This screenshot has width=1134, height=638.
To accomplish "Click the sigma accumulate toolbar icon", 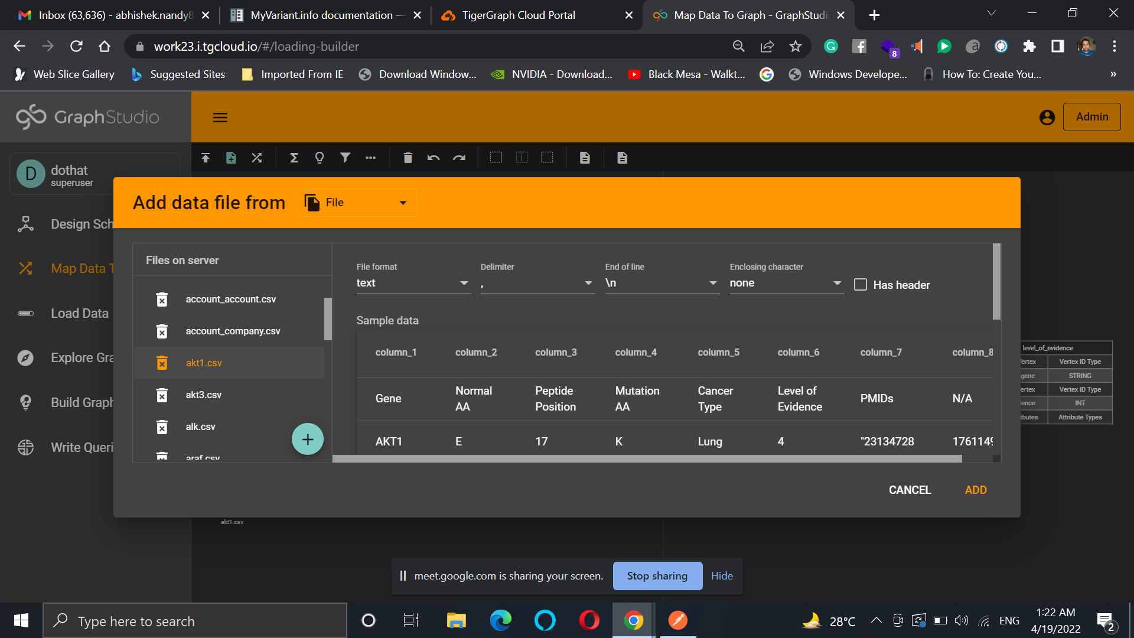I will [294, 158].
